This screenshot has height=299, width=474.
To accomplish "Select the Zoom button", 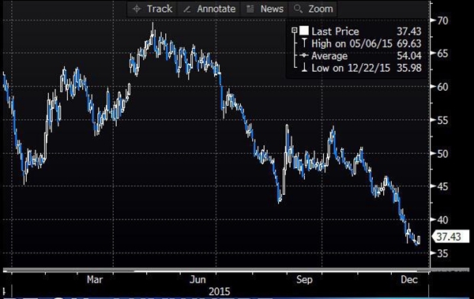I will tap(313, 9).
